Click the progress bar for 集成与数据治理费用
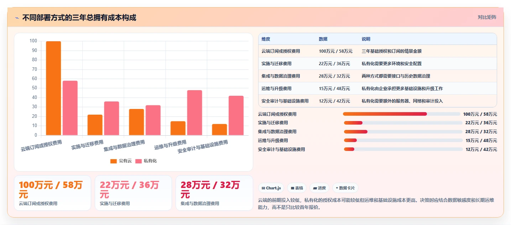This screenshot has height=225, width=511. coord(403,132)
